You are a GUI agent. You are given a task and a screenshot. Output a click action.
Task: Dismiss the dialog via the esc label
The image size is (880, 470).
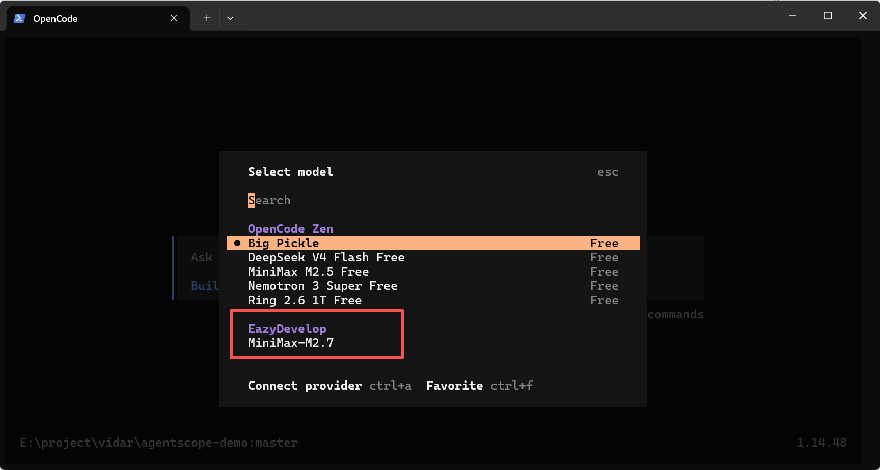point(608,172)
